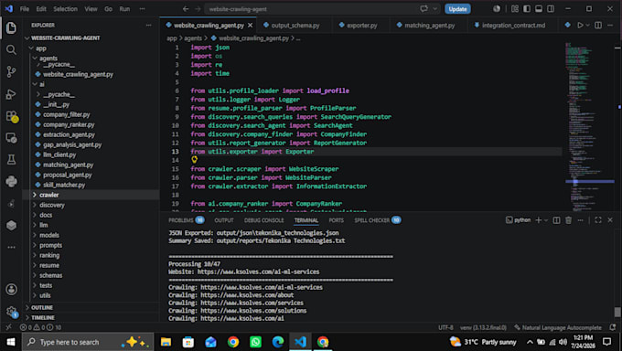The height and width of the screenshot is (351, 622).
Task: Open Run and Debug view
Action: click(x=11, y=94)
